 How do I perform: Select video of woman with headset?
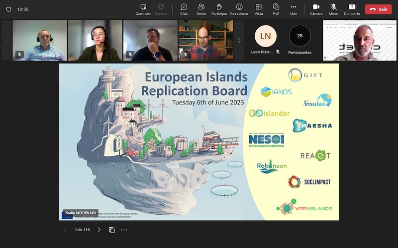pos(95,41)
